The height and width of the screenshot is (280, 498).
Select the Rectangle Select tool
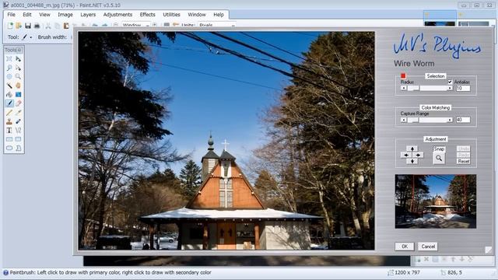[9, 59]
